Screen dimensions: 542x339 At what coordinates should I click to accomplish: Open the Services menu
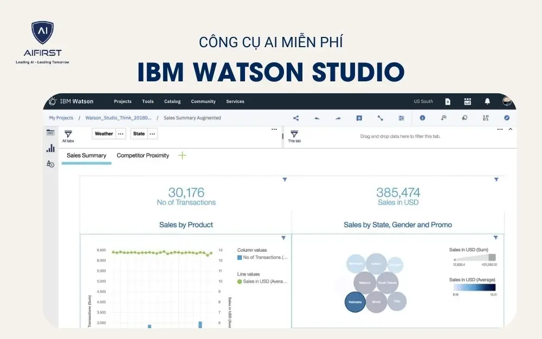click(x=235, y=101)
